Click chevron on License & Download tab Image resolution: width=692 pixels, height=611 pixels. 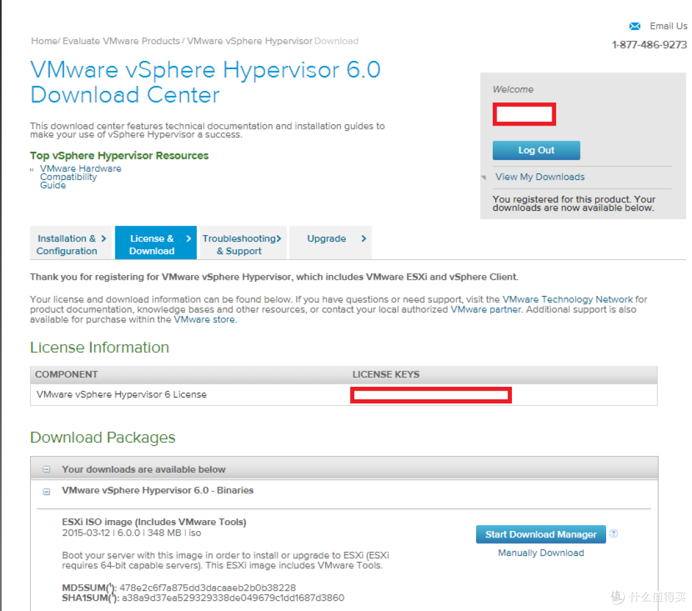pyautogui.click(x=188, y=239)
